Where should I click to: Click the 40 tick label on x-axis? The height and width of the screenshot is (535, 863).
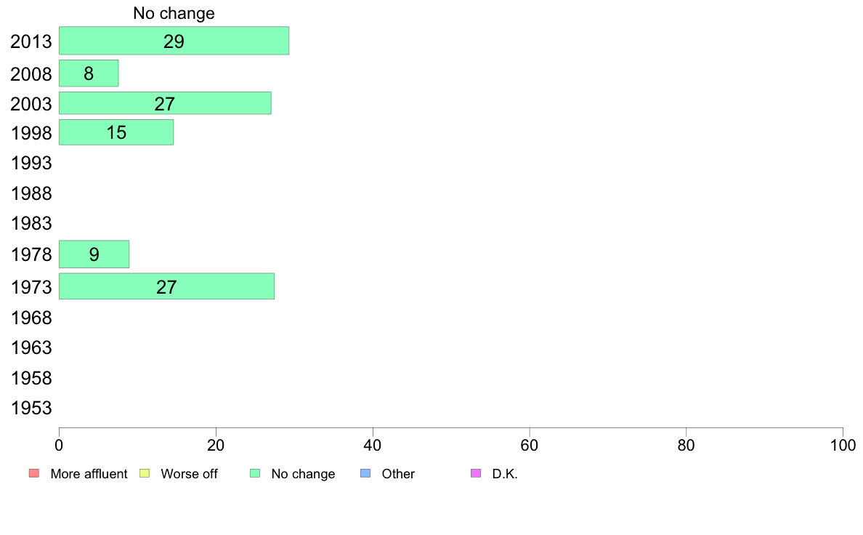point(373,445)
